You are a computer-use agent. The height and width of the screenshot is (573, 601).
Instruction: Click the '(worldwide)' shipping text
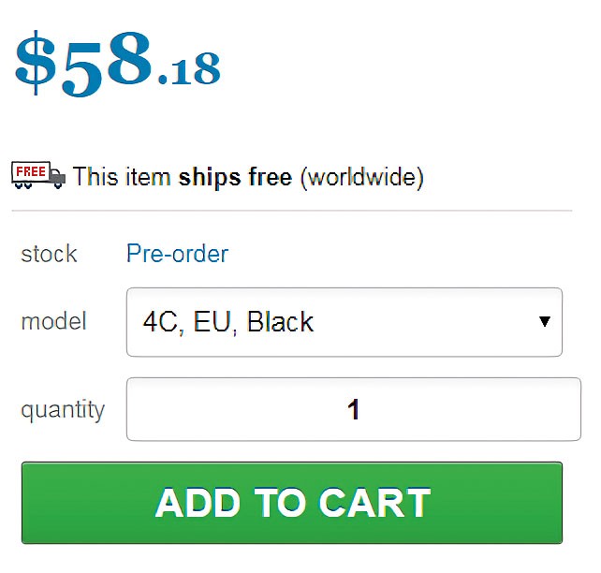(361, 176)
